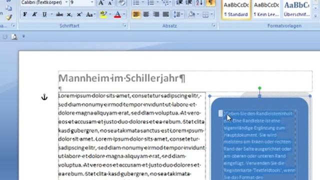Select the Kein Lee... style
Viewport: 320px width, 180px height.
pyautogui.click(x=266, y=9)
